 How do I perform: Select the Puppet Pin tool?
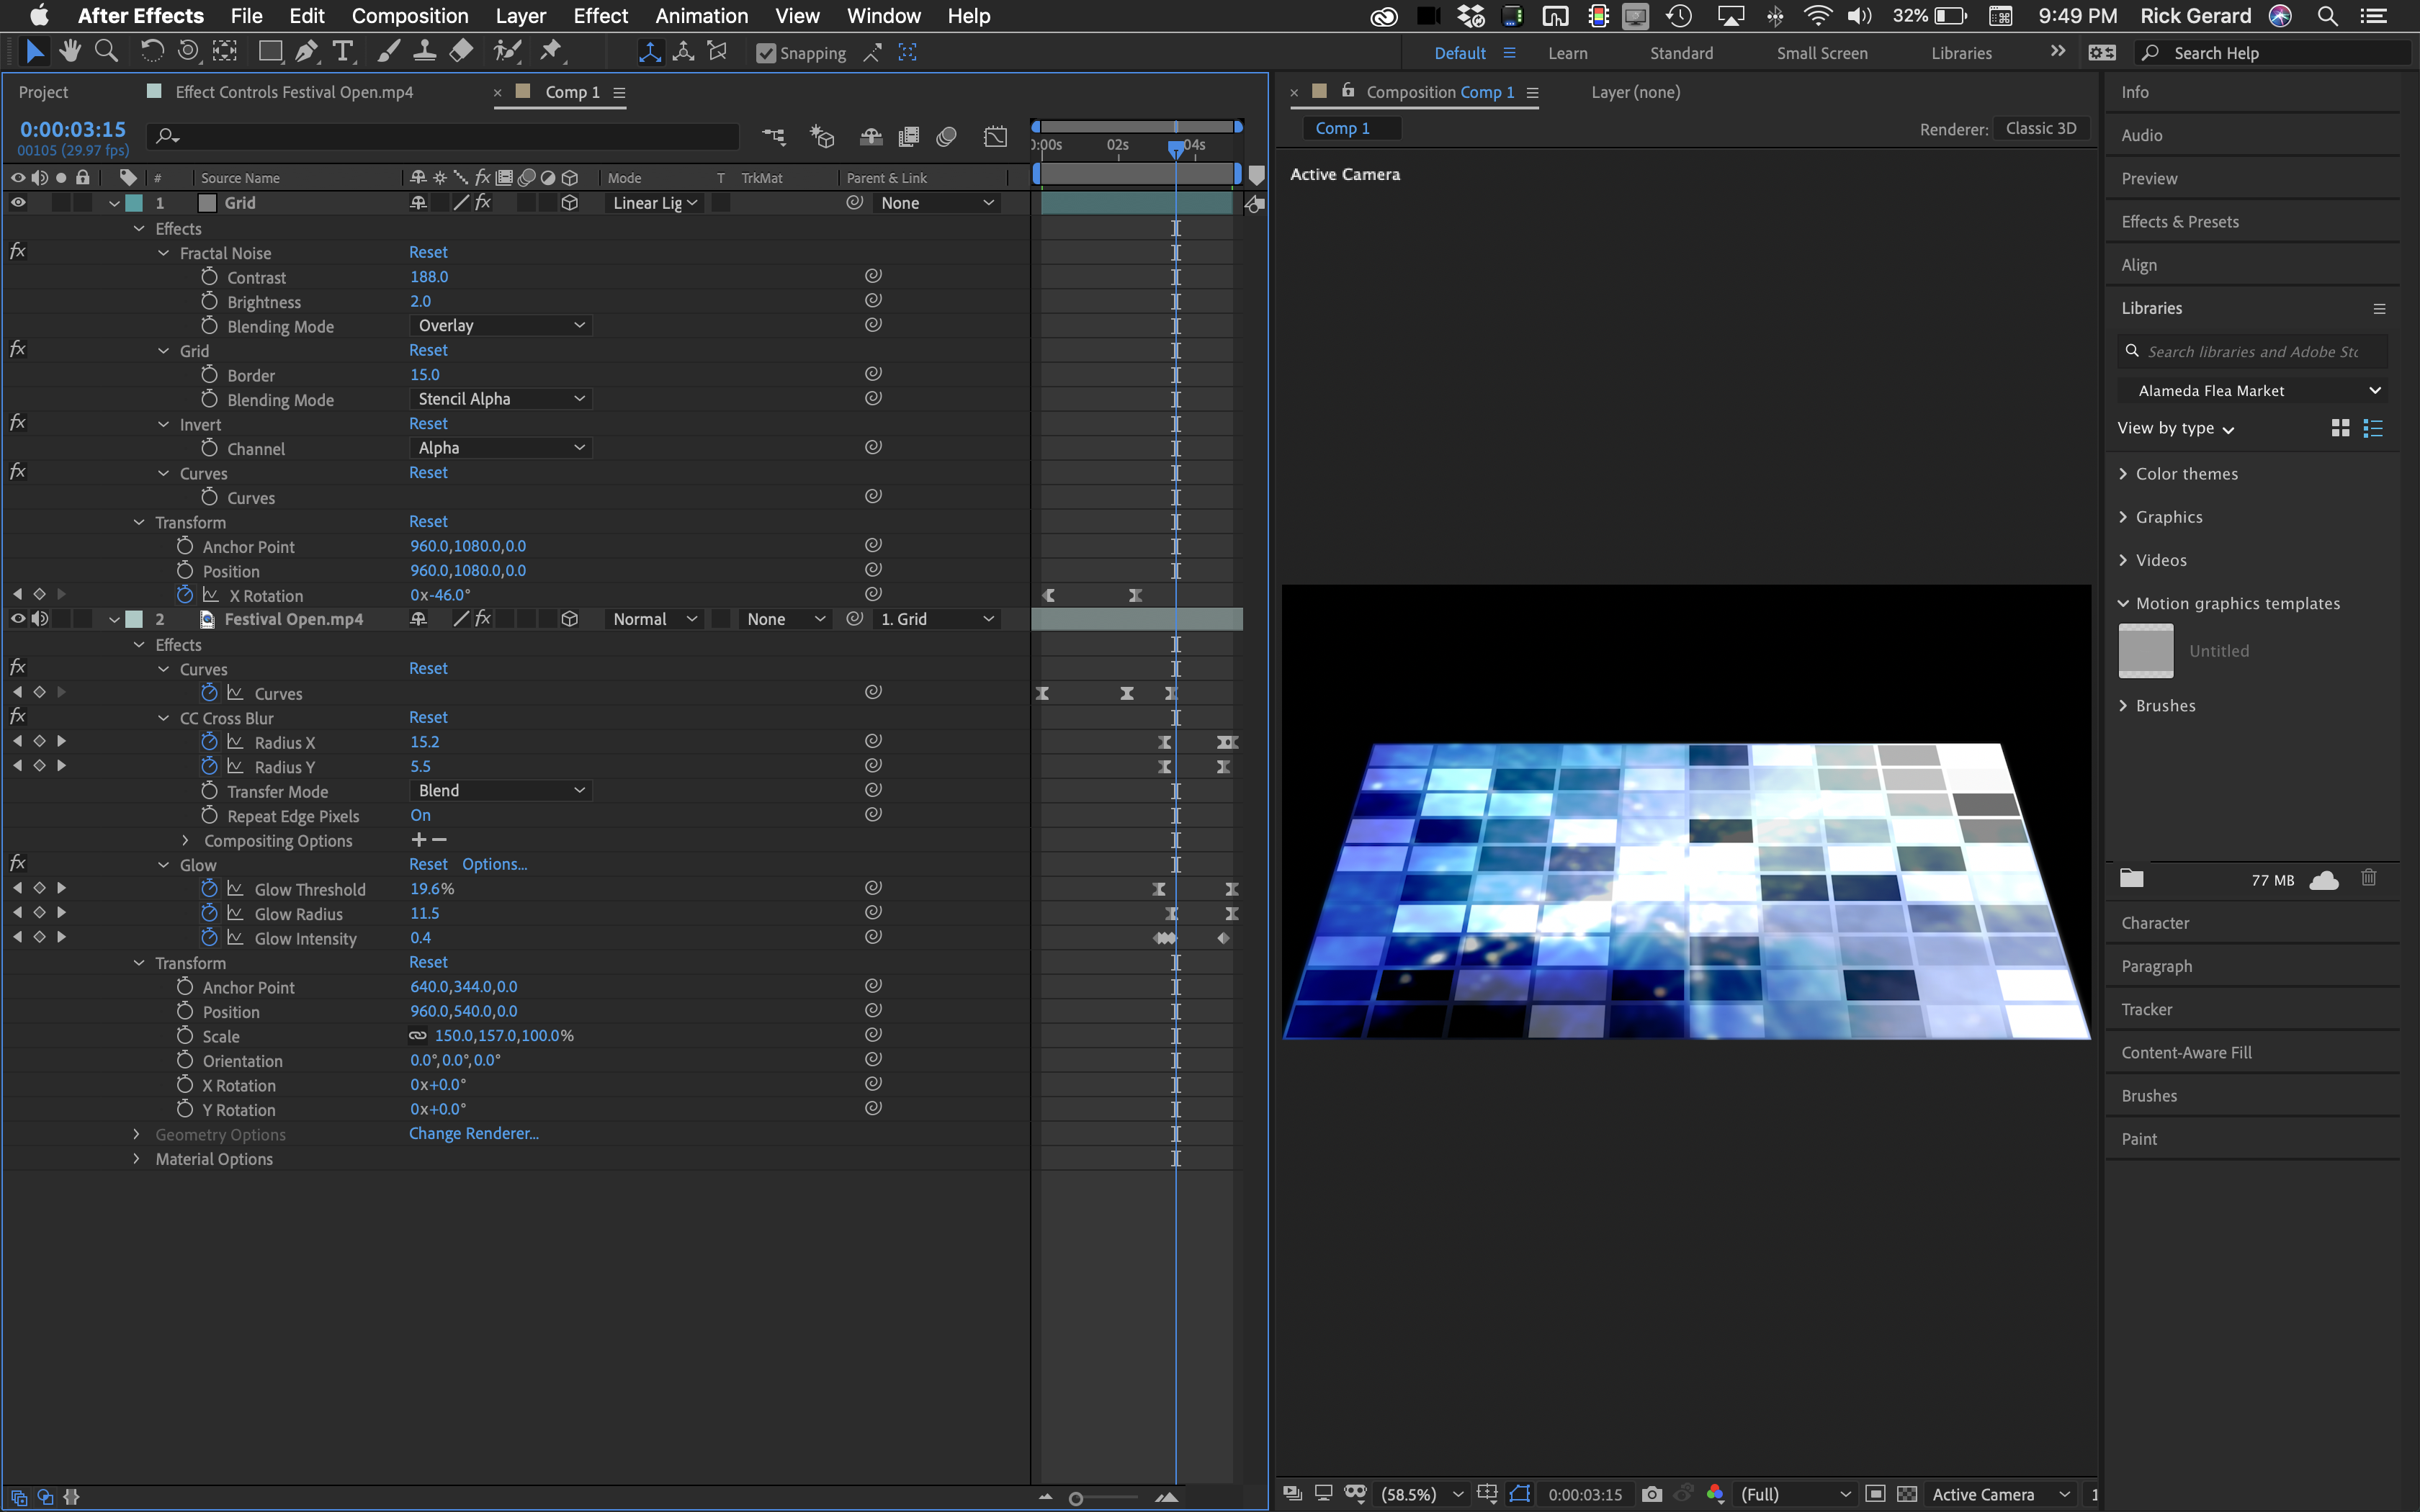(552, 51)
